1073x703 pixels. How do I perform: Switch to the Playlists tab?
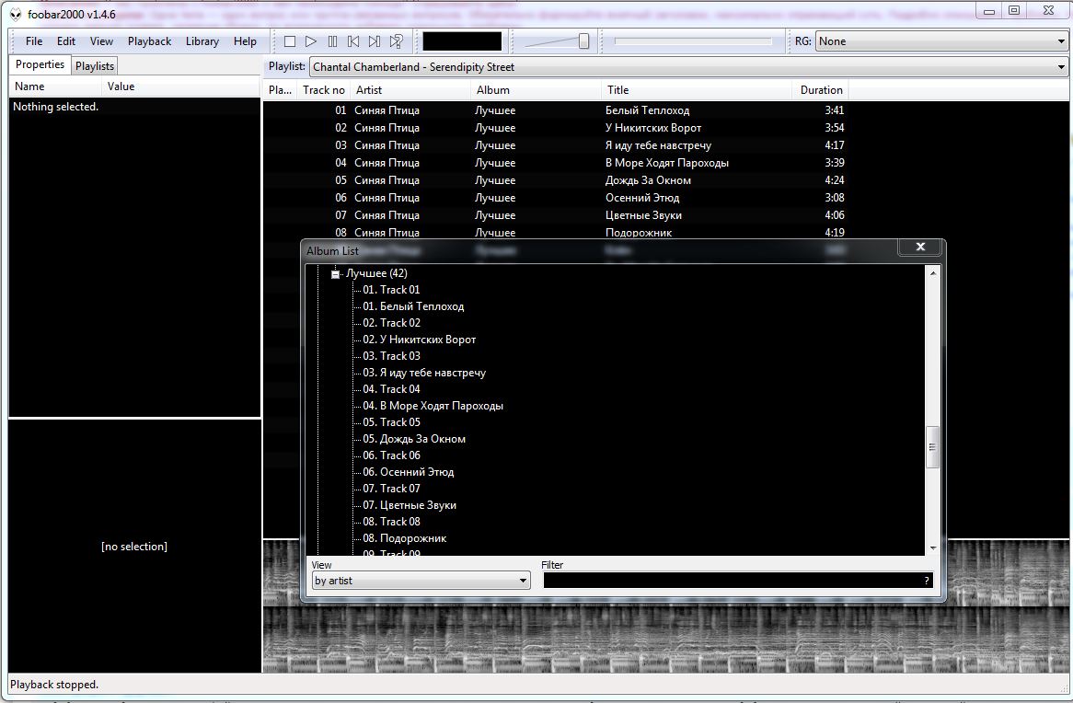point(95,66)
